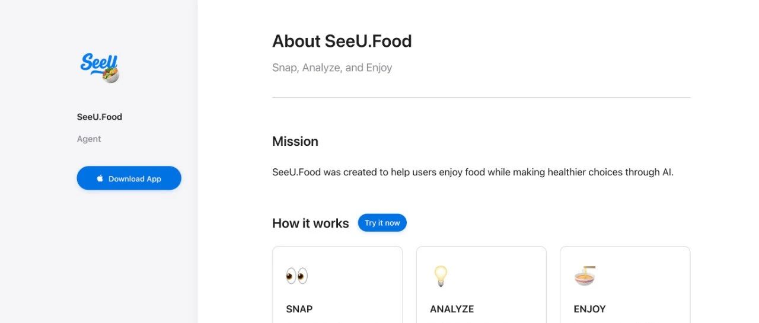
Task: Click the Snap, Analyze, and Enjoy tagline
Action: [x=332, y=68]
